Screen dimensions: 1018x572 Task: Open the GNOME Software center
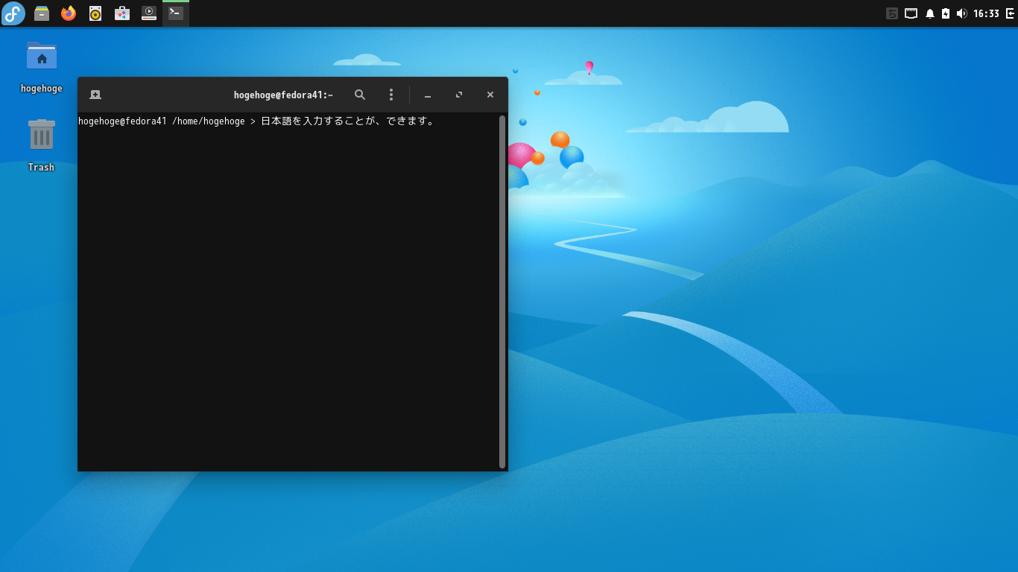point(121,13)
